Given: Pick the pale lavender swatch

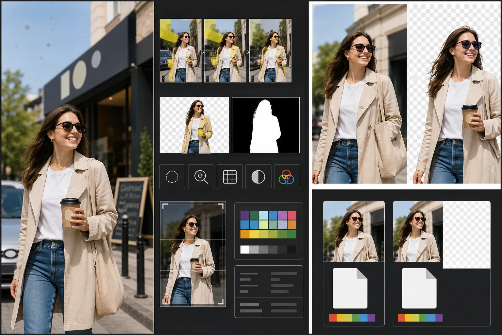Looking at the screenshot, I should (x=282, y=225).
